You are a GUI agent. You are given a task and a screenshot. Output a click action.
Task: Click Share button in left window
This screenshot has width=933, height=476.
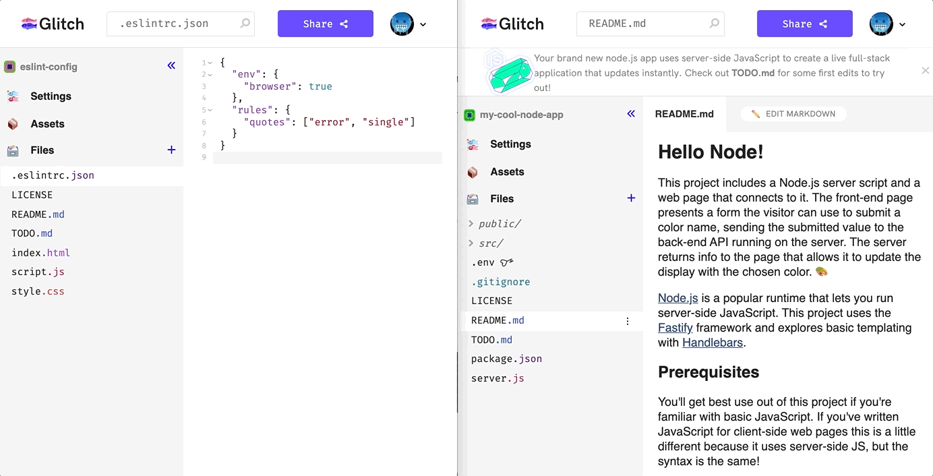(x=325, y=24)
